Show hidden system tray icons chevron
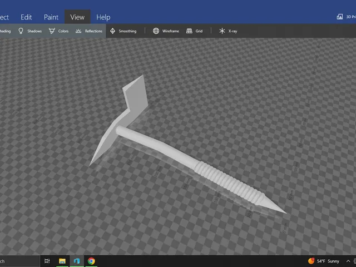356x267 pixels. click(x=348, y=261)
